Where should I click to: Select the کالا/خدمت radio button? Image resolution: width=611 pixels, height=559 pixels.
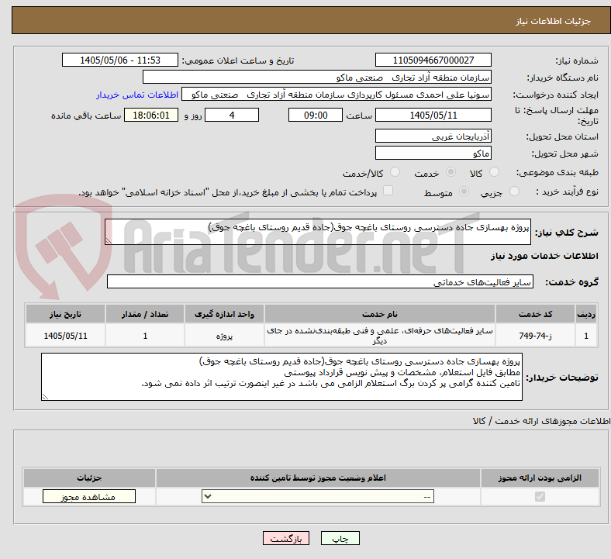pyautogui.click(x=395, y=172)
